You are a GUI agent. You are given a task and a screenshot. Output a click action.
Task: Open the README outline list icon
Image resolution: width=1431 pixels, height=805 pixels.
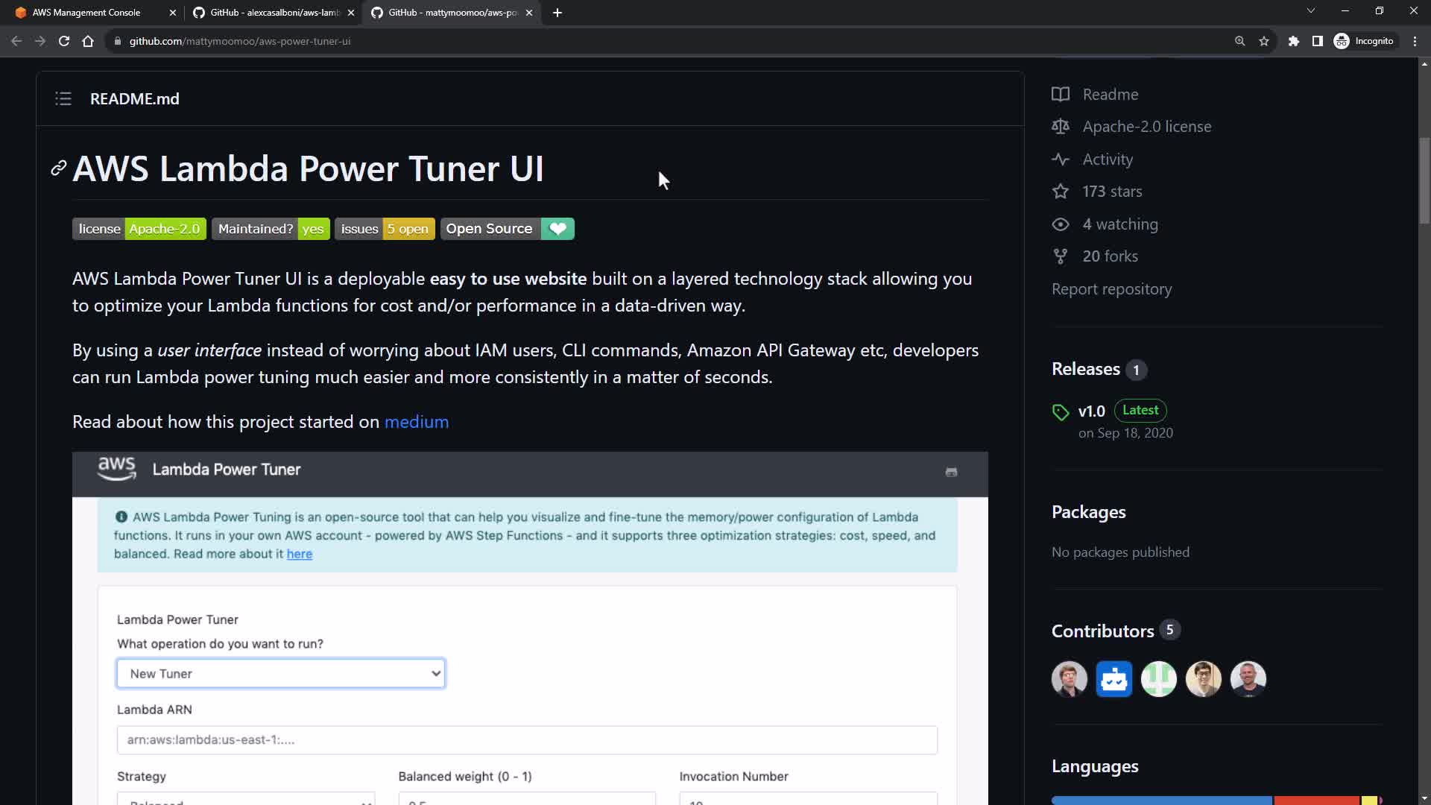tap(63, 98)
